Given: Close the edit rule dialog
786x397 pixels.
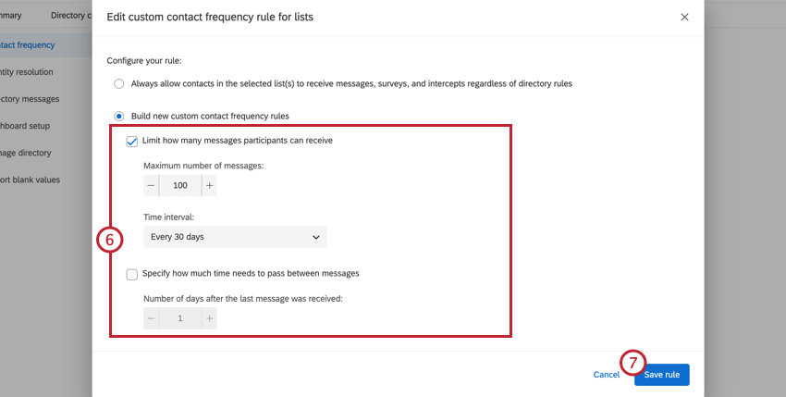Looking at the screenshot, I should [684, 18].
